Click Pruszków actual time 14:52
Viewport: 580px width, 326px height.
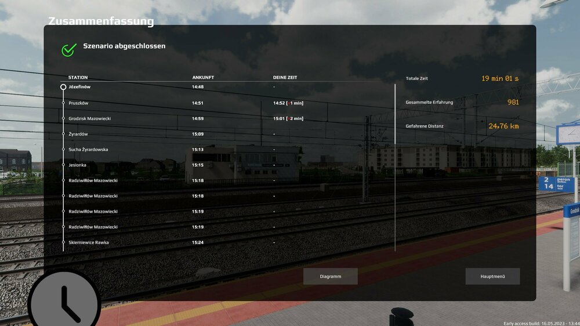tap(279, 103)
